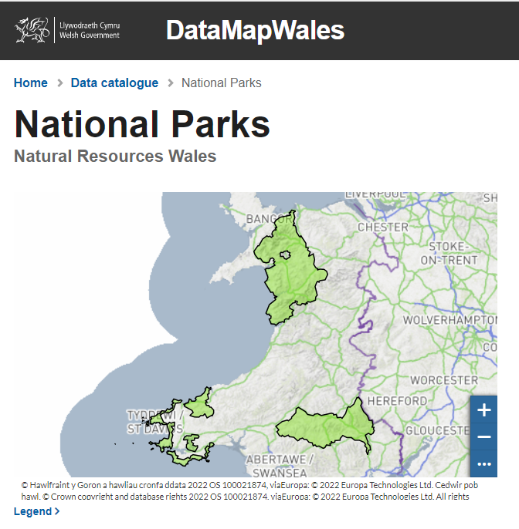Click the ABERTAWE / SWANSEA map label
This screenshot has height=529, width=519.
coord(280,466)
